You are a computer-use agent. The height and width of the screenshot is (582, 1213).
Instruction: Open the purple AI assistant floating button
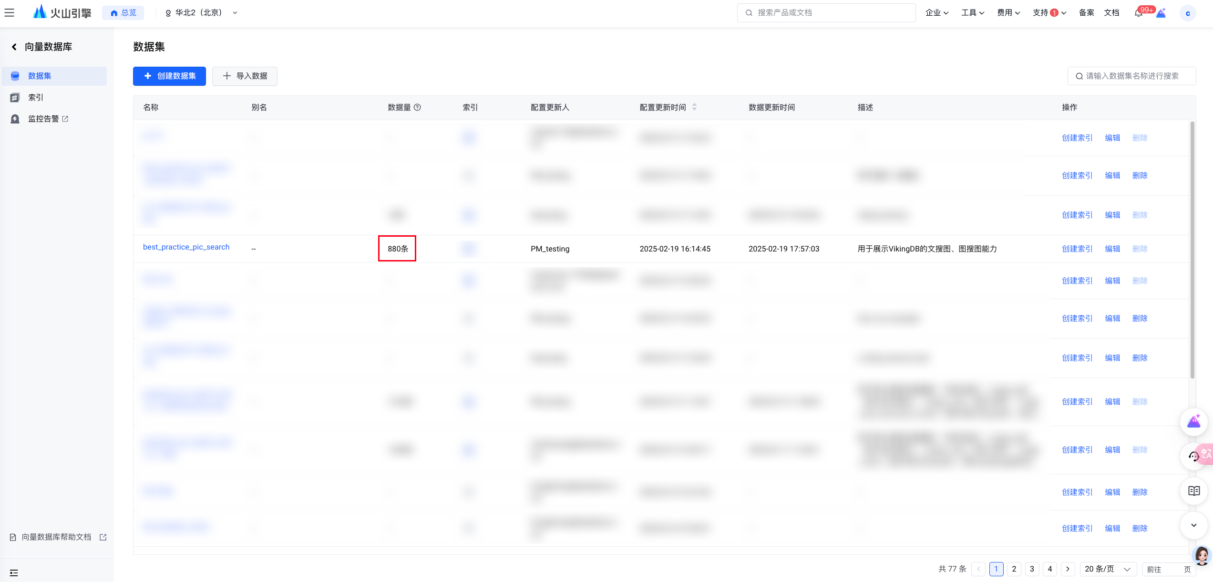pos(1193,421)
